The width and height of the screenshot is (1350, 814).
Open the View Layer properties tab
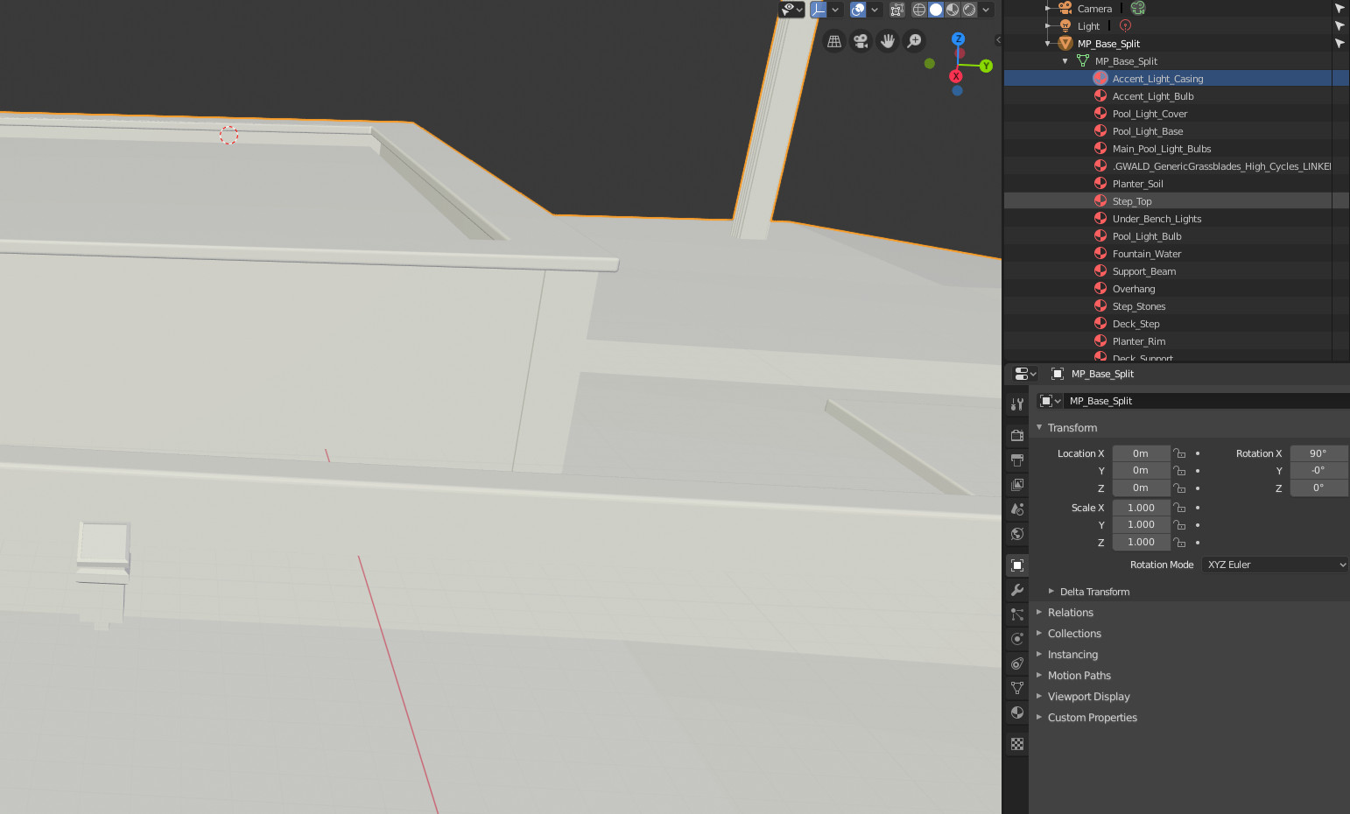tap(1016, 484)
